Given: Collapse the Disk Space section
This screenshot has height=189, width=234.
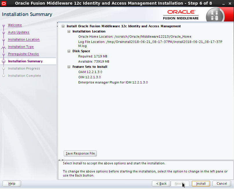Looking at the screenshot, I should click(x=69, y=51).
